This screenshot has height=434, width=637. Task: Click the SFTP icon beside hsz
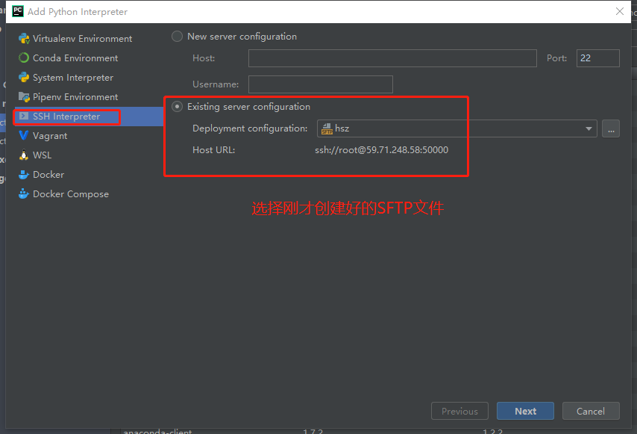click(x=327, y=129)
